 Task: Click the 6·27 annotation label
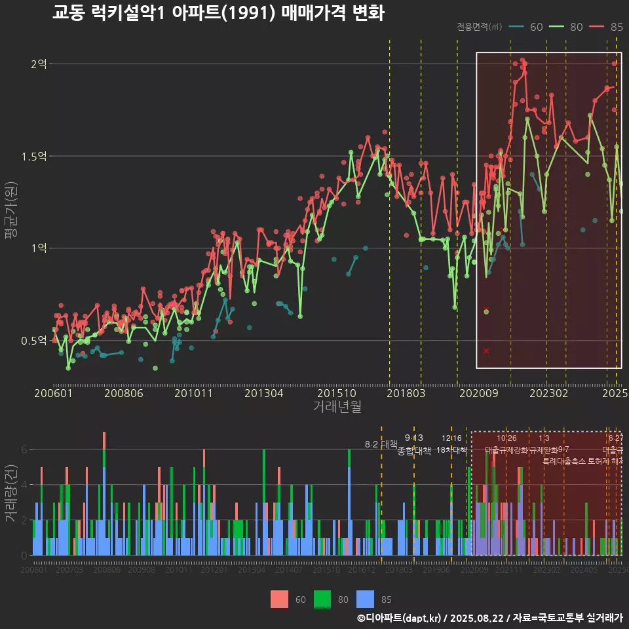click(615, 438)
